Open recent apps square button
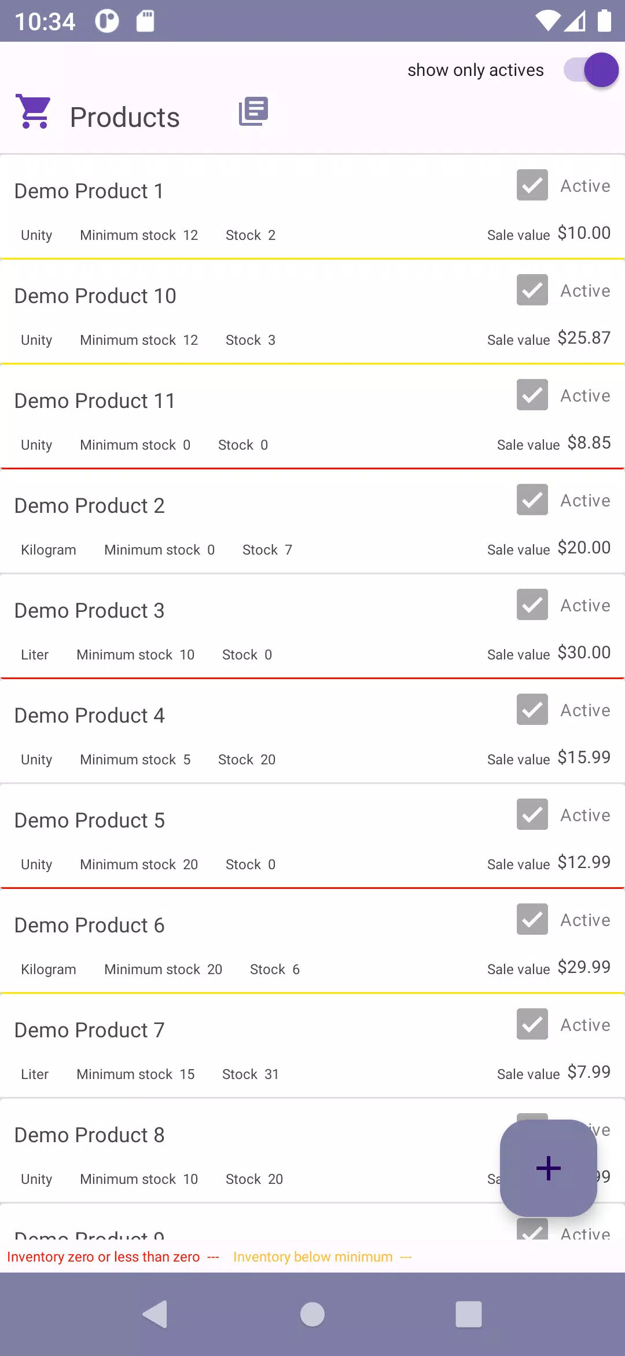Viewport: 625px width, 1356px height. coord(468,1314)
